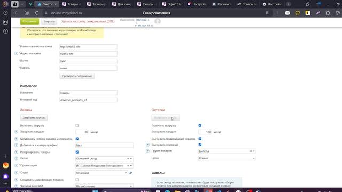
Task: Click the help icon beside Выгружать описания
Action: (147, 145)
